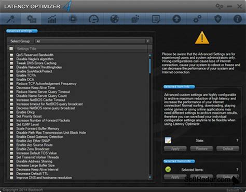The image size is (246, 192).
Task: Open the bar chart statistics tab
Action: coord(52,19)
